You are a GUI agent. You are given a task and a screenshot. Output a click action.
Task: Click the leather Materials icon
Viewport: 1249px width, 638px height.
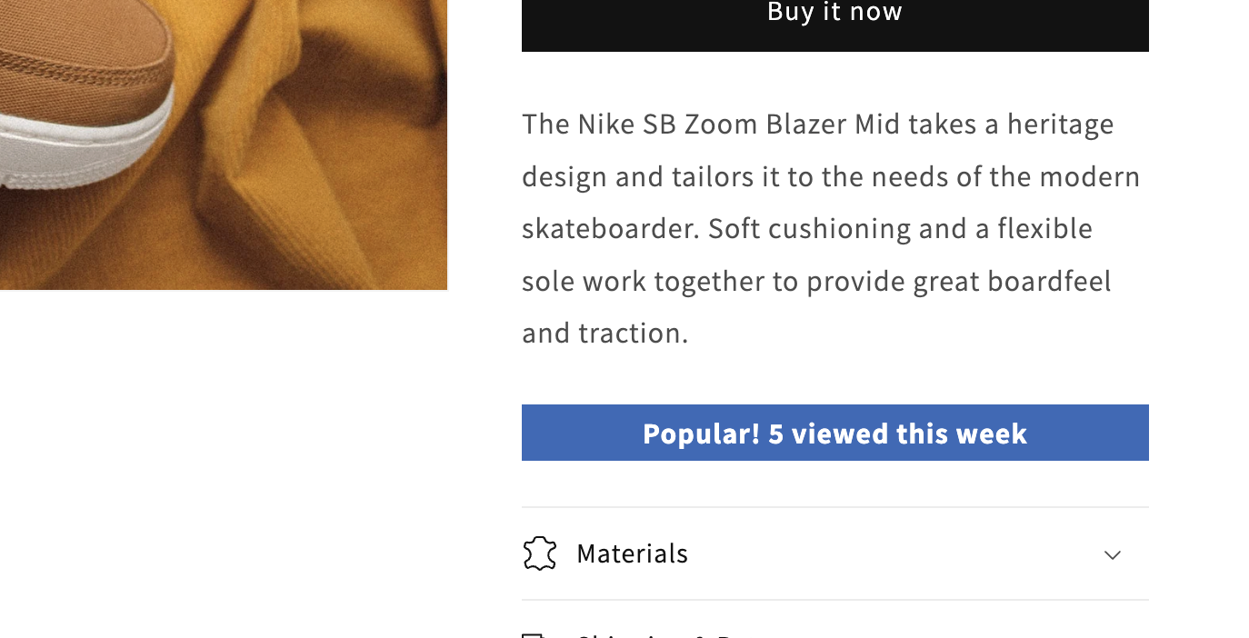point(539,553)
